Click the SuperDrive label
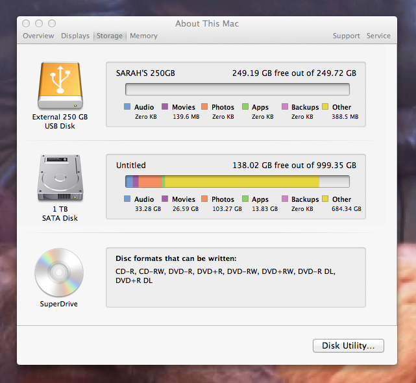This screenshot has width=416, height=383. click(58, 304)
